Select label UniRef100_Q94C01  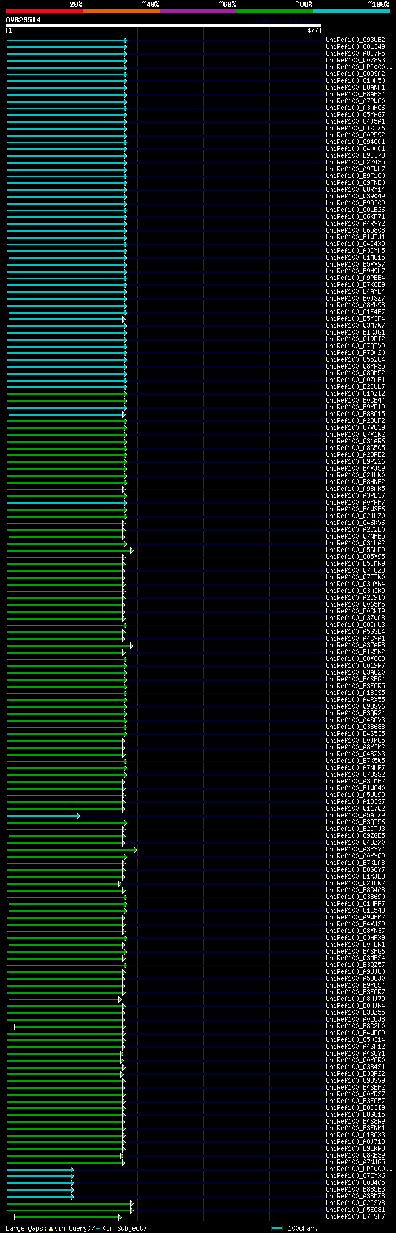355,142
